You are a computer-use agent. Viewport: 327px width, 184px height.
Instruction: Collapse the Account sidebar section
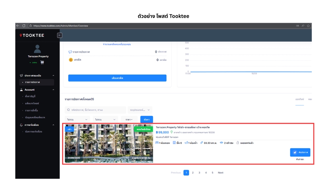point(53,90)
